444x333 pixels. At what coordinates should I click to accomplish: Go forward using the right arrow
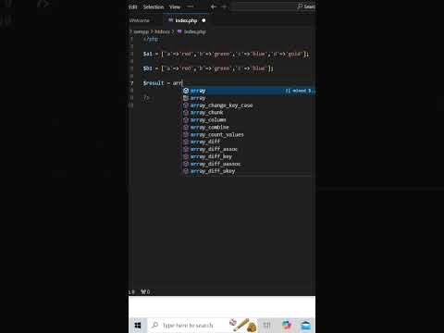coord(225,6)
